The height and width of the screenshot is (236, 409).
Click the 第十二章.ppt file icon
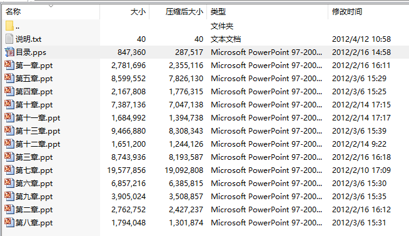click(9, 144)
